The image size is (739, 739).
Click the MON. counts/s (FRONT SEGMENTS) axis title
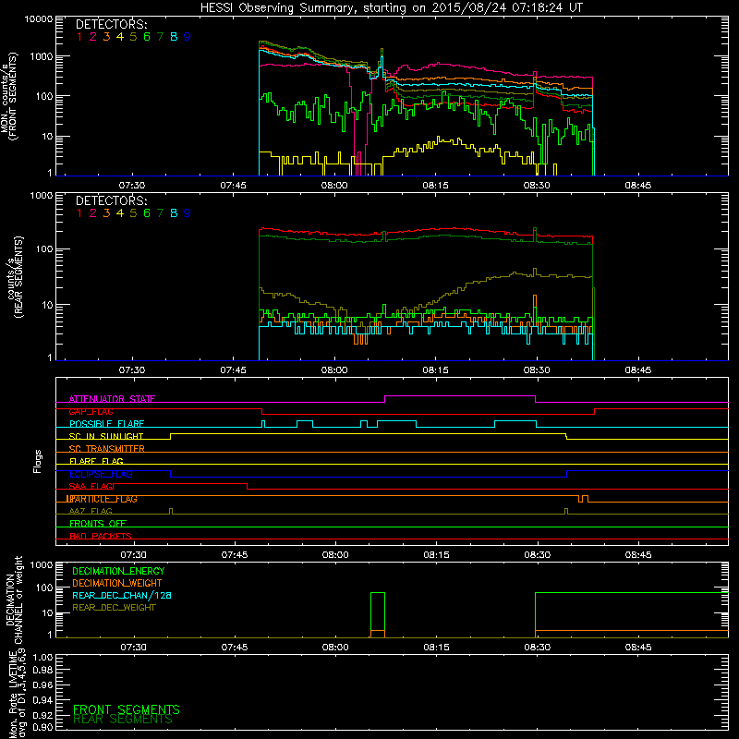tap(8, 96)
